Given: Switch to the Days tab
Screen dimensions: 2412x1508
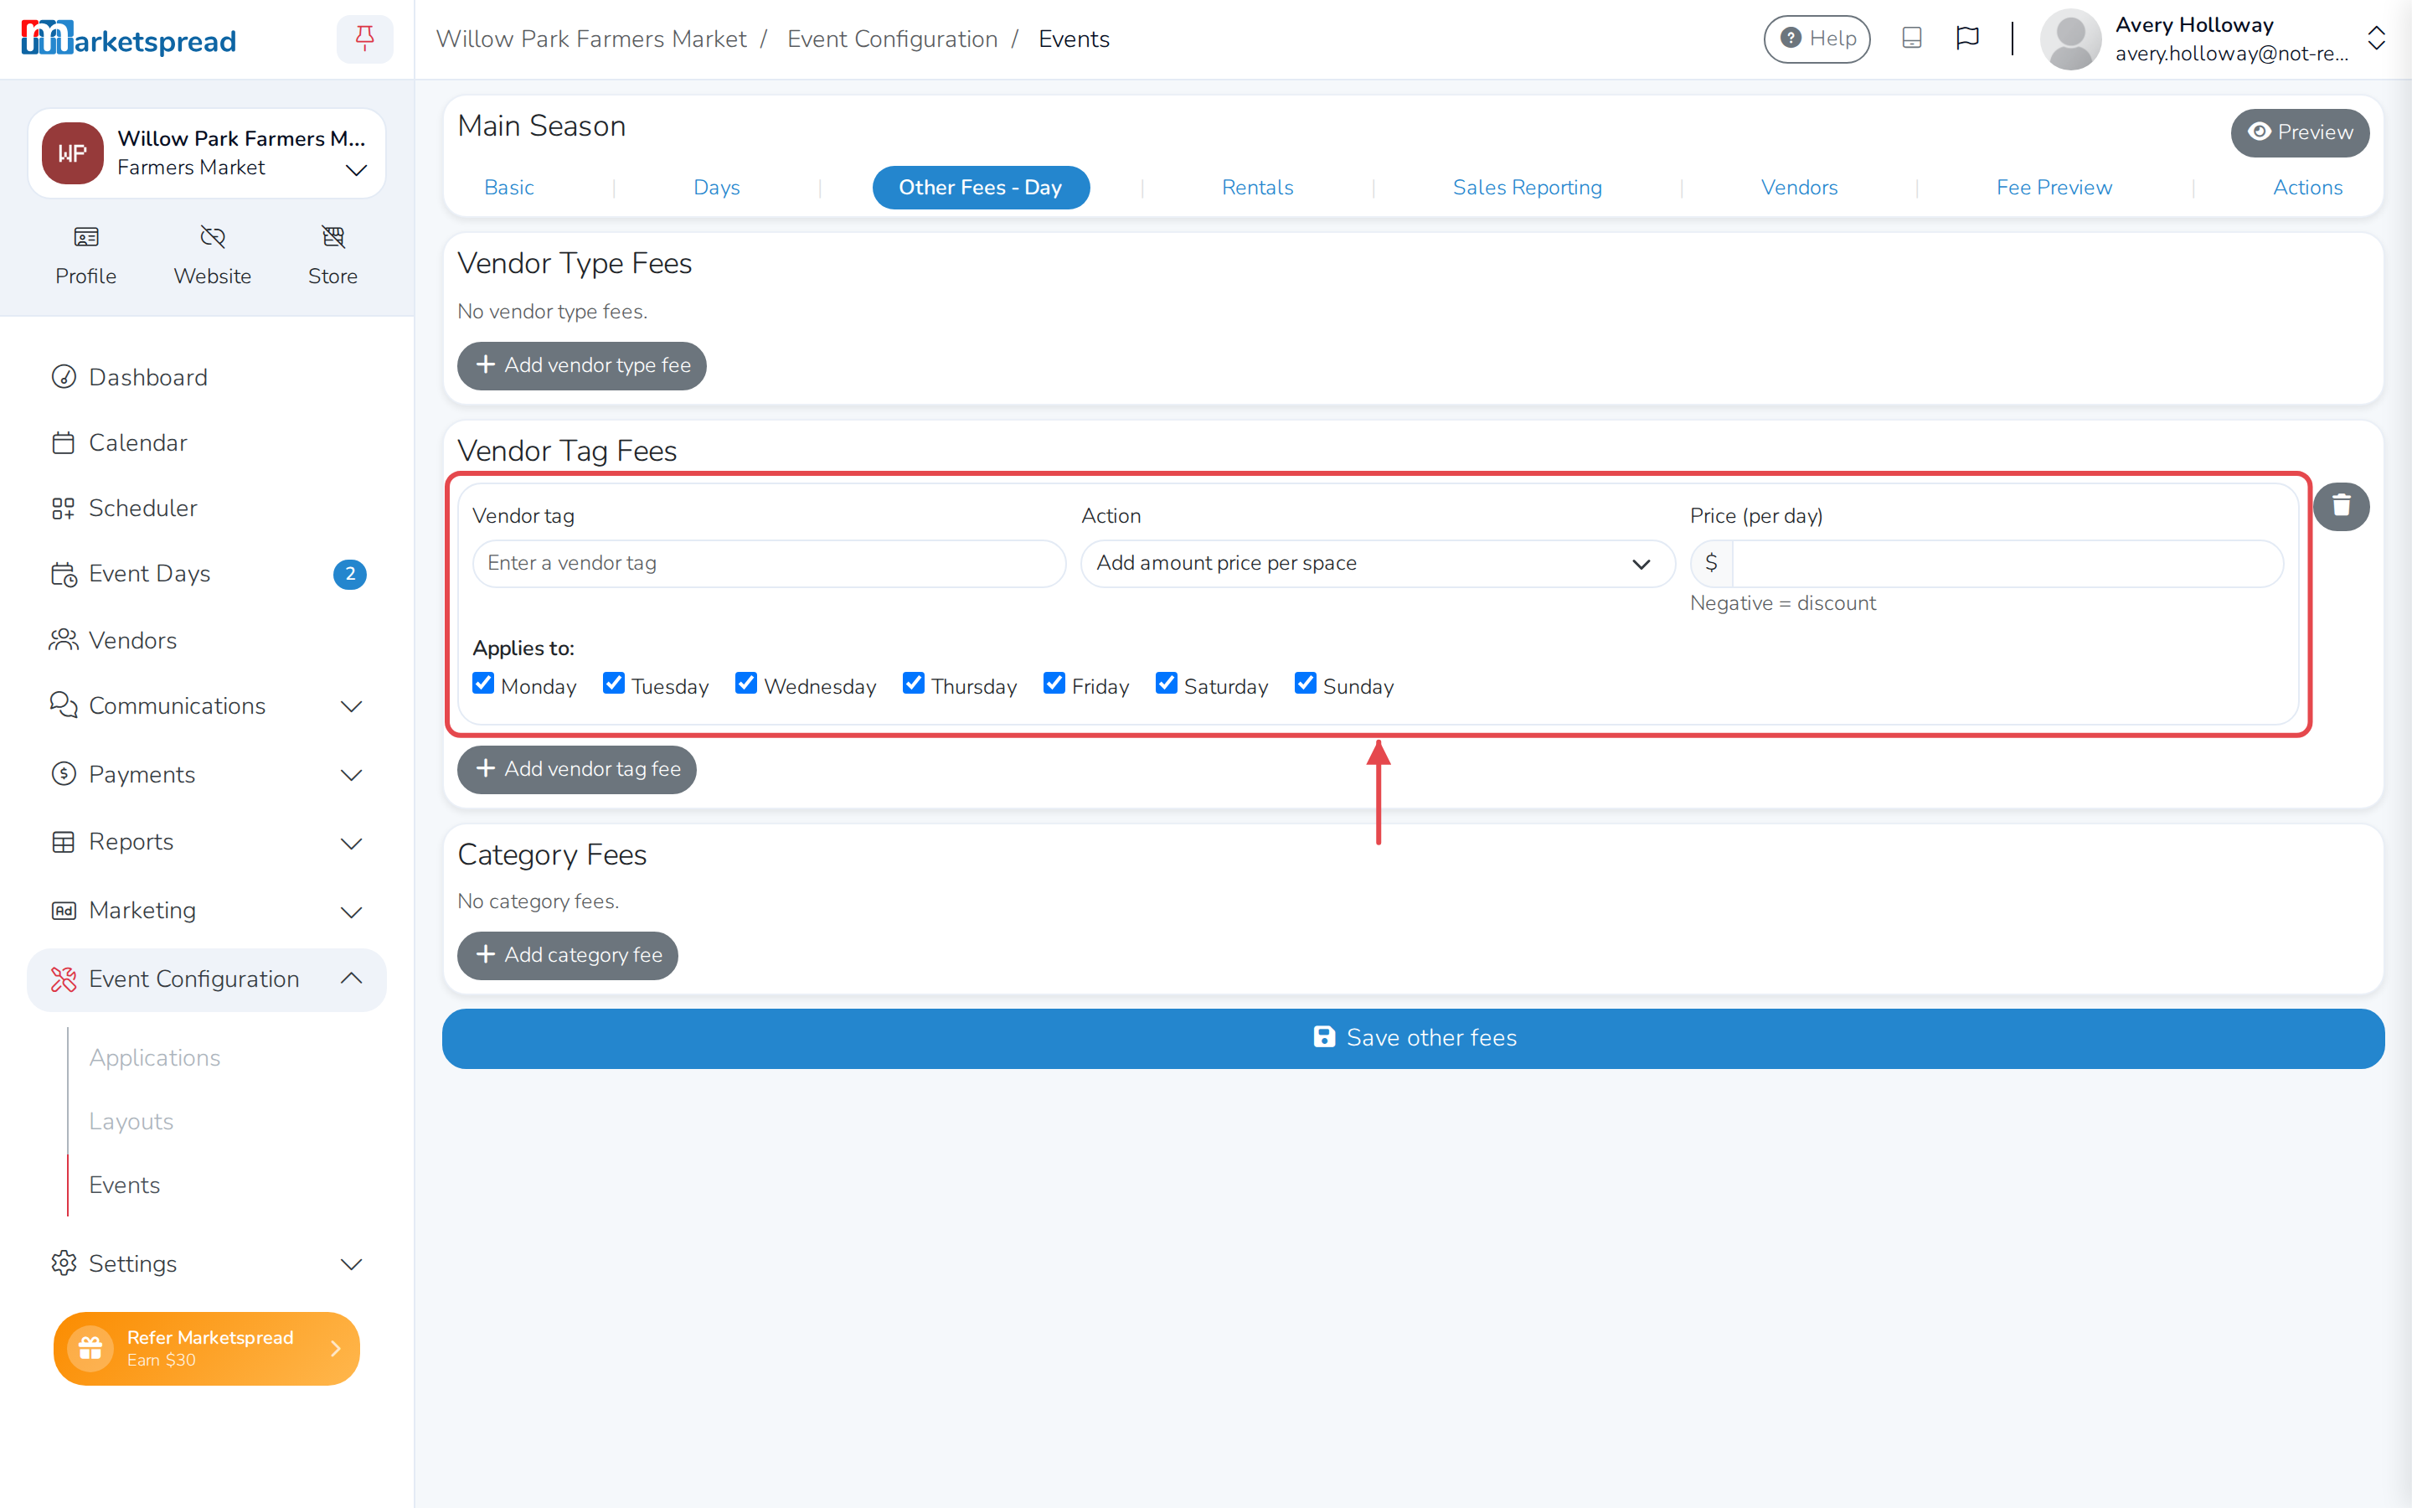Looking at the screenshot, I should click(717, 188).
